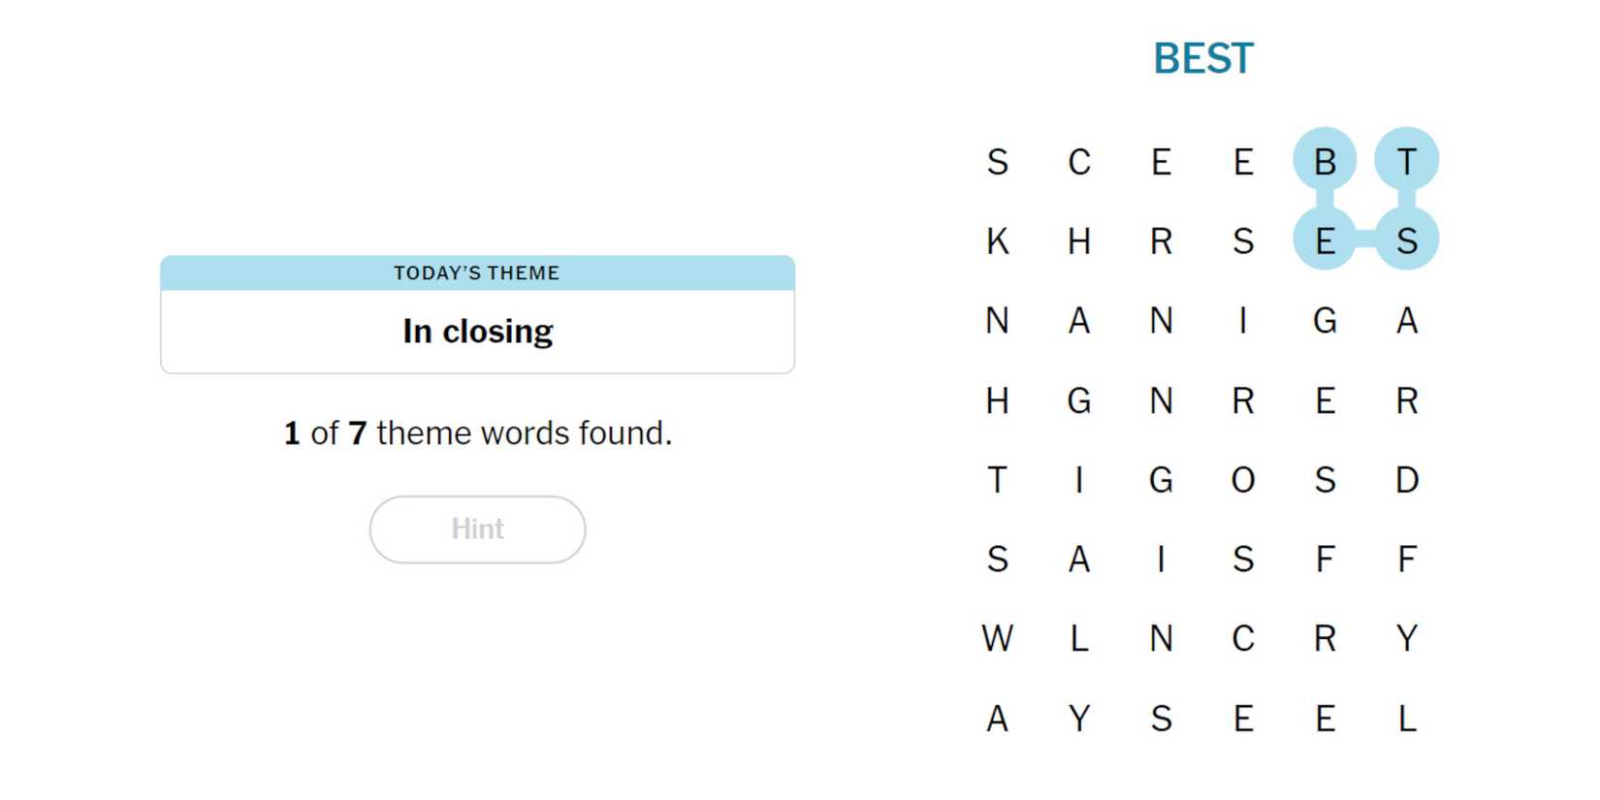Image resolution: width=1600 pixels, height=800 pixels.
Task: Click the Hint button
Action: [477, 529]
